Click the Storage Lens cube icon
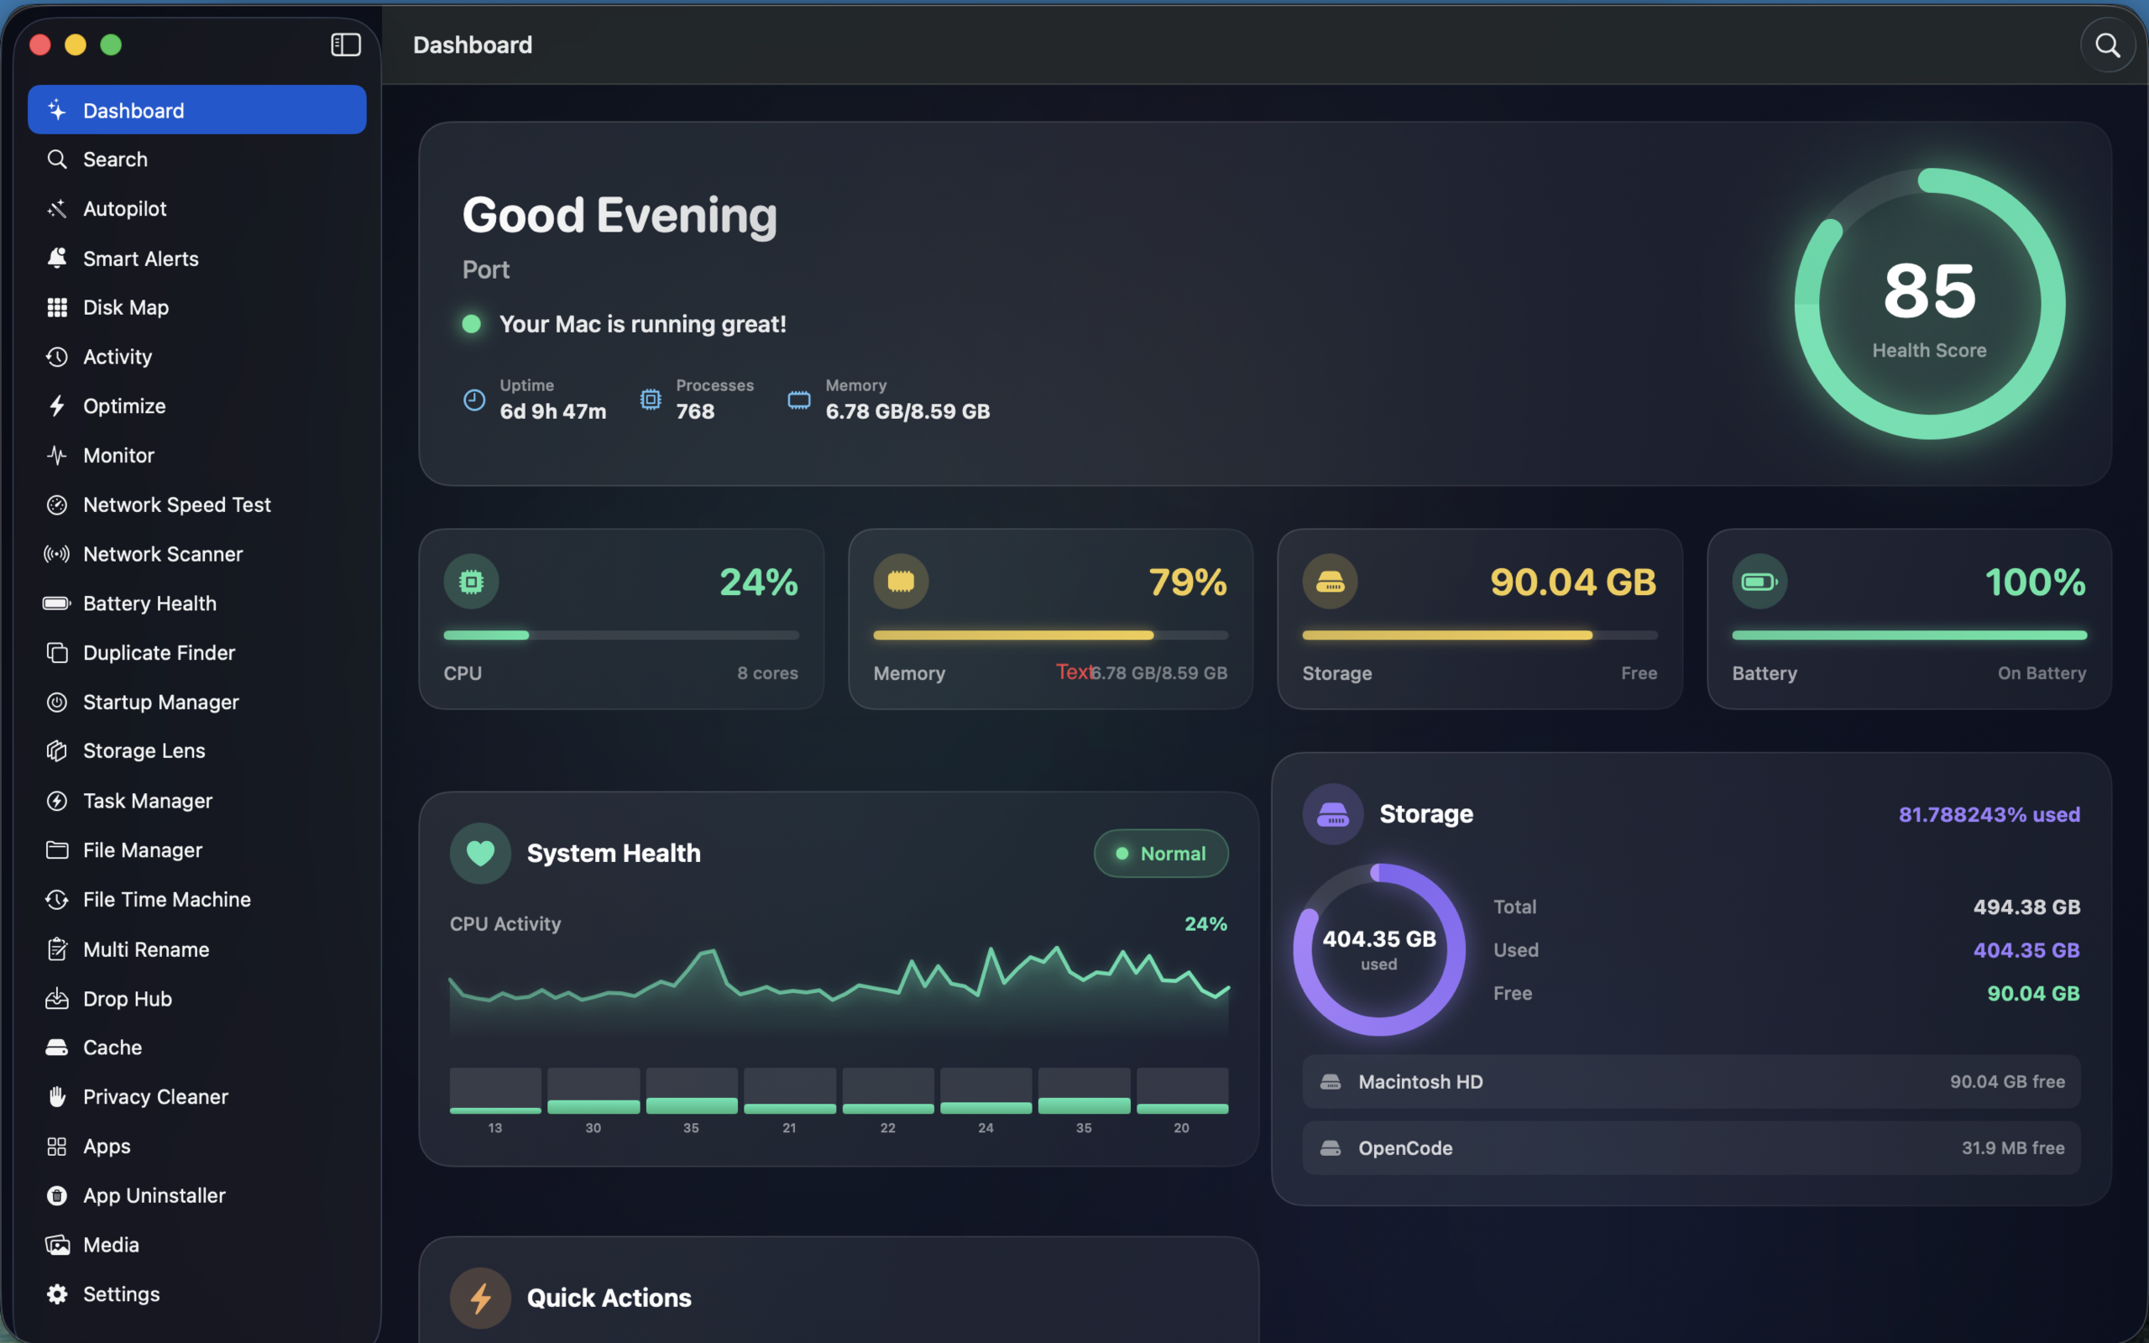 click(57, 751)
